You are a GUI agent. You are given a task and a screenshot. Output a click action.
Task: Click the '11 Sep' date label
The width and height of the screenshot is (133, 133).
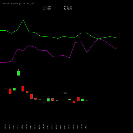pos(9,126)
